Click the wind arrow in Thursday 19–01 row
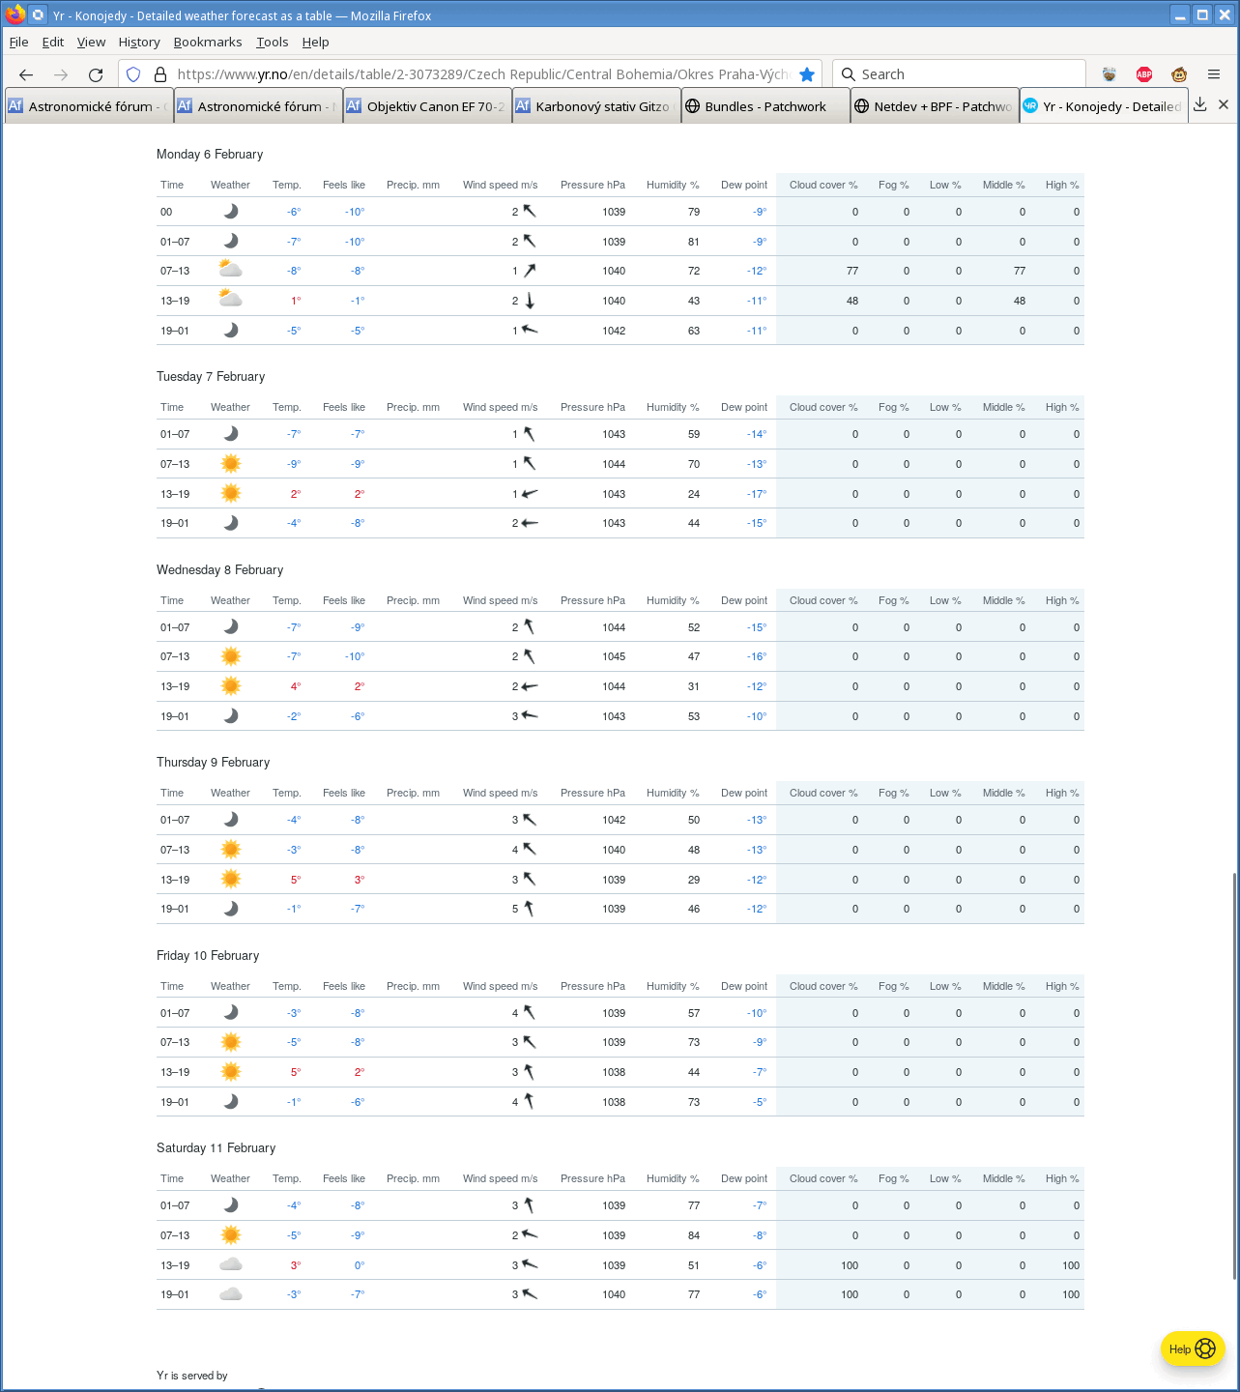 [529, 909]
